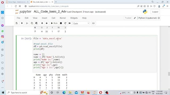This screenshot has width=170, height=95.
Task: Close the ALL_Code_basic_2_Adv browser tab
Action: [52, 2]
